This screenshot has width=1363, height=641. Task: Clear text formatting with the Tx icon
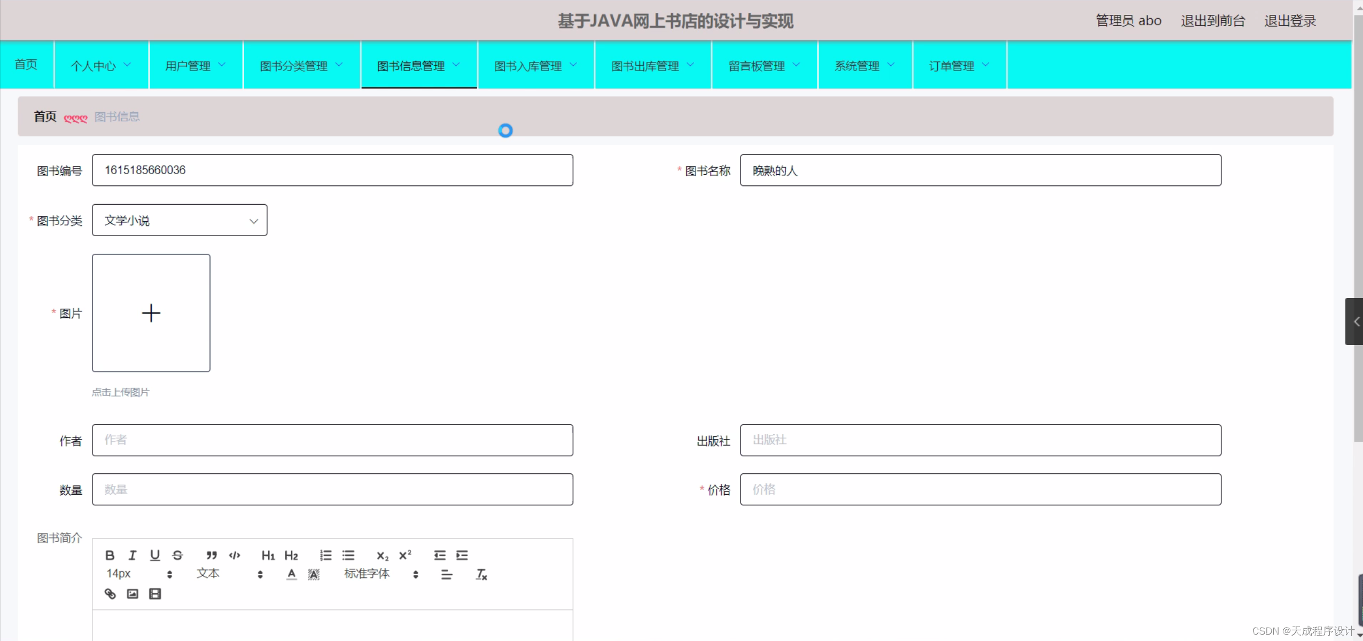click(x=481, y=575)
